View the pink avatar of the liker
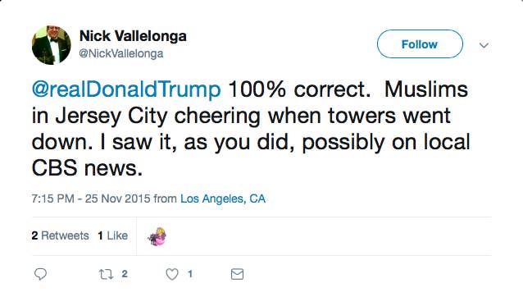This screenshot has width=523, height=306. 157,236
